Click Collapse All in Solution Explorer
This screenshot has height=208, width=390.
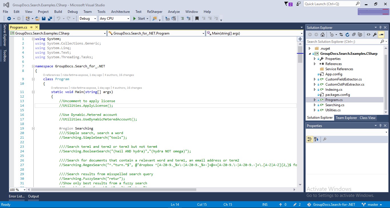[354, 35]
